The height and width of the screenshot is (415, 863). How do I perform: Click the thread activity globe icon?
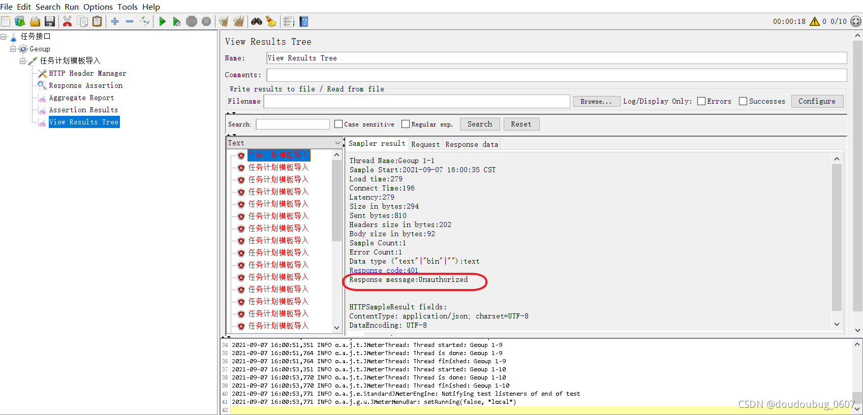pos(856,21)
